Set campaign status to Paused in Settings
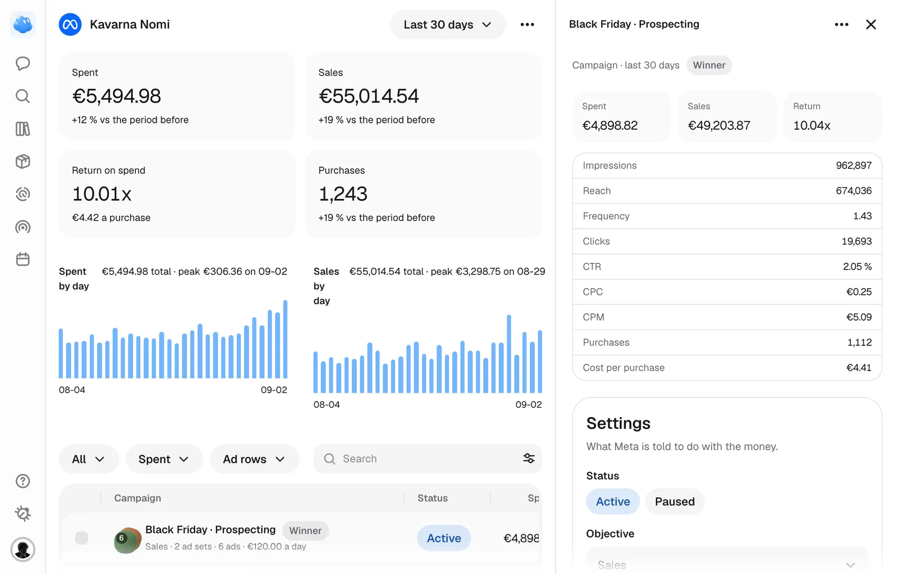Image resolution: width=898 pixels, height=574 pixels. (675, 502)
